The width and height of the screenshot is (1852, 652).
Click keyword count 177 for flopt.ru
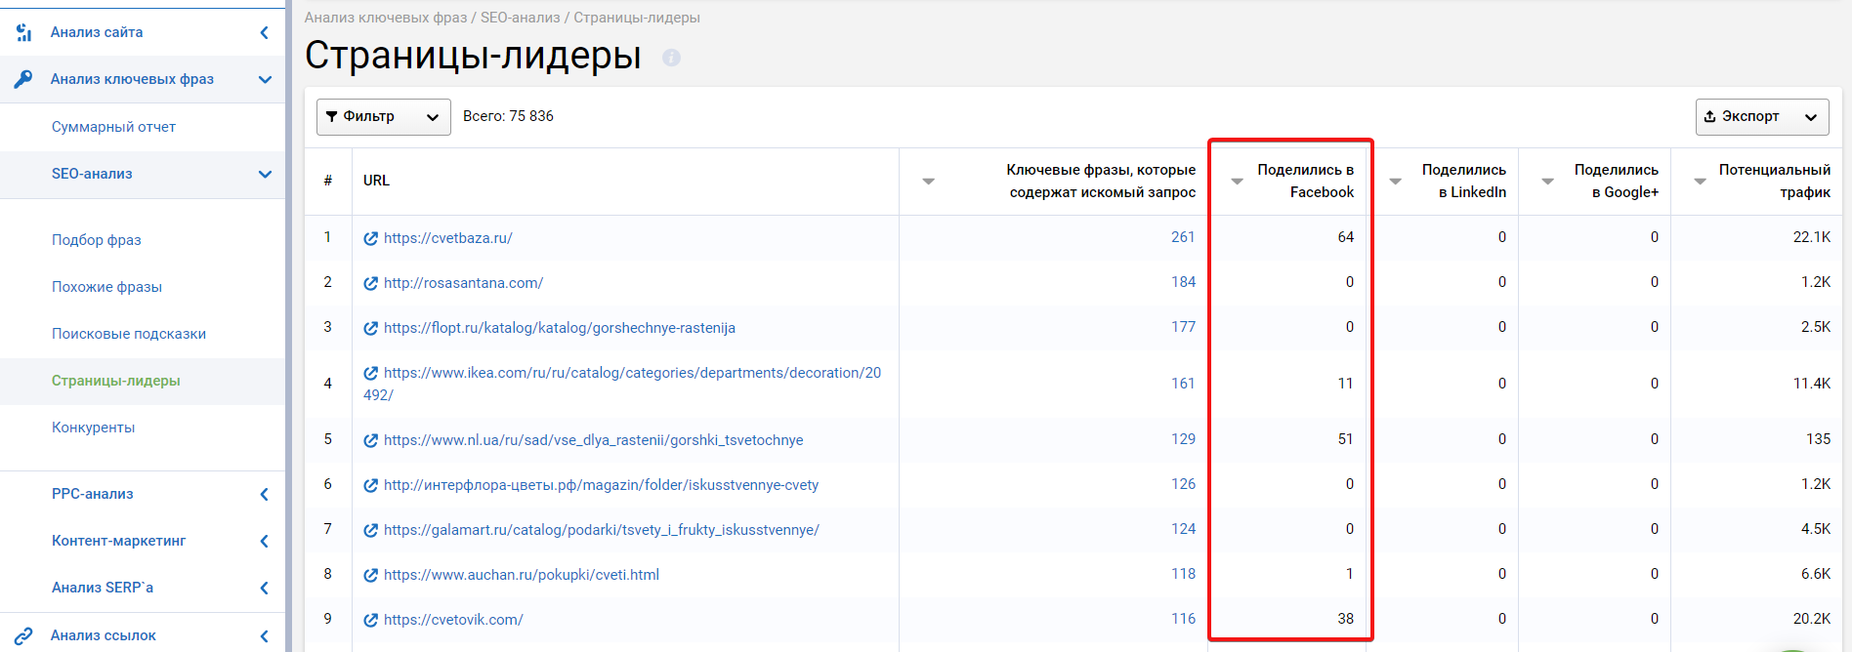[x=1183, y=327]
